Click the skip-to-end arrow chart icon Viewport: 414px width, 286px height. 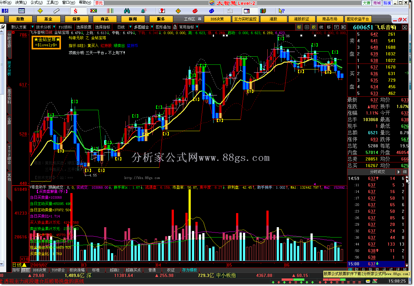[344, 27]
